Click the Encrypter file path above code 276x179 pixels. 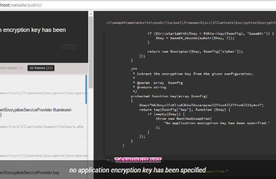point(192,23)
